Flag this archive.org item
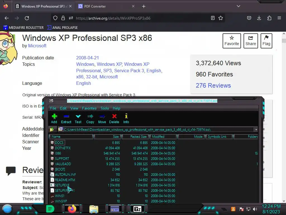286x215 pixels. tap(266, 41)
